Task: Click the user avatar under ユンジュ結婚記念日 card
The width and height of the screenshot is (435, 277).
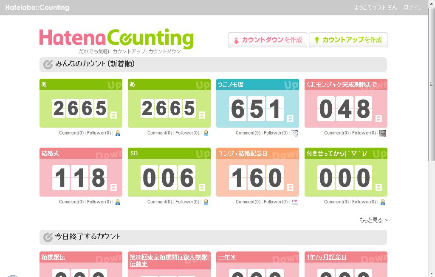Action: pos(294,202)
